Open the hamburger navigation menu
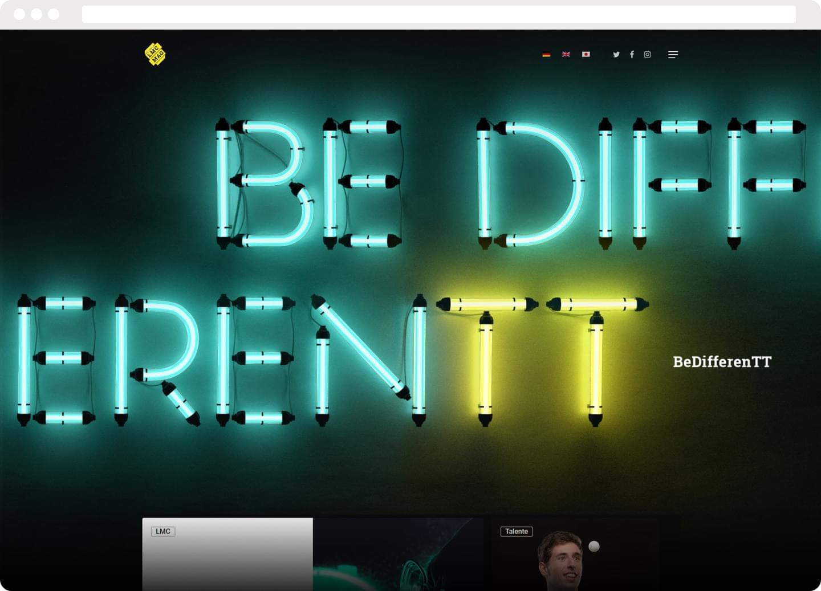Image resolution: width=821 pixels, height=591 pixels. 673,54
